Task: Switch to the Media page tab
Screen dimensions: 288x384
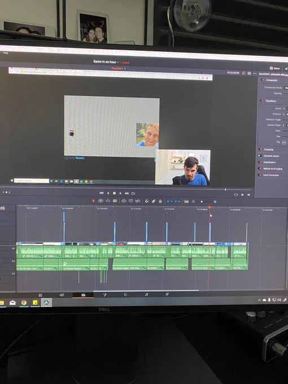Action: 41,295
